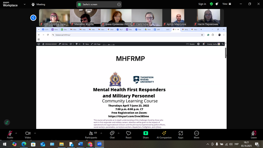The image size is (263, 148).
Task: Expand the Zoom Workplace dropdown arrow
Action: coord(25,4)
